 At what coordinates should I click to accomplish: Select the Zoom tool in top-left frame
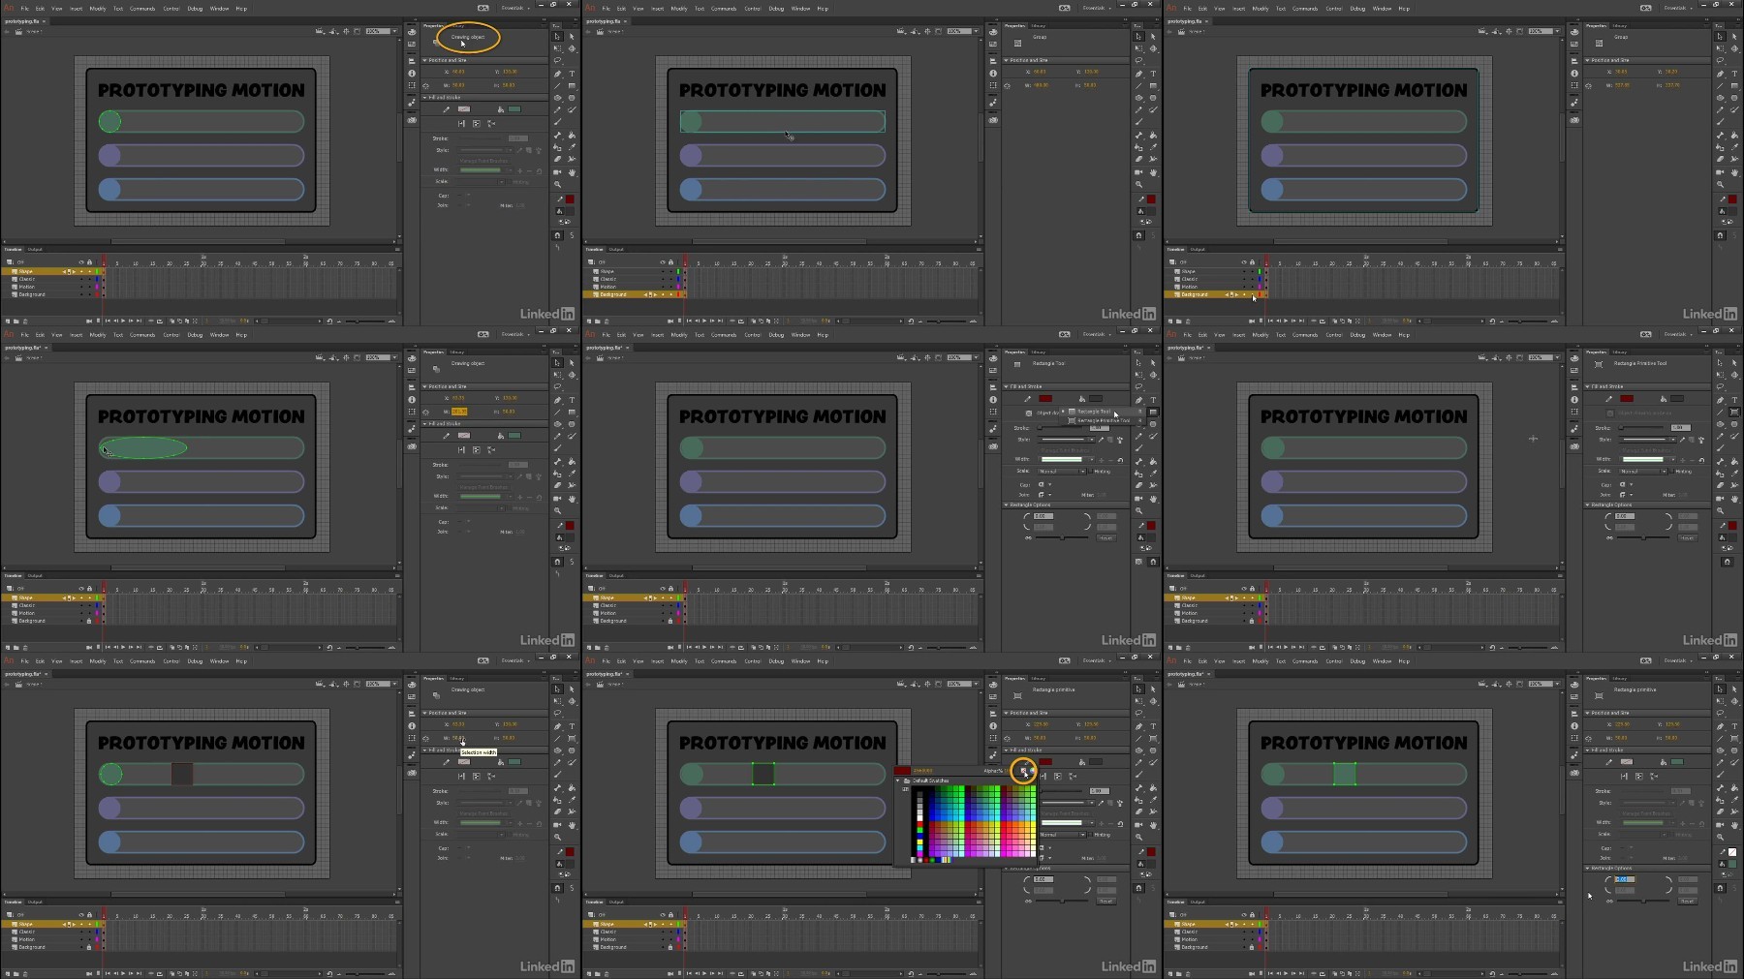pyautogui.click(x=558, y=184)
